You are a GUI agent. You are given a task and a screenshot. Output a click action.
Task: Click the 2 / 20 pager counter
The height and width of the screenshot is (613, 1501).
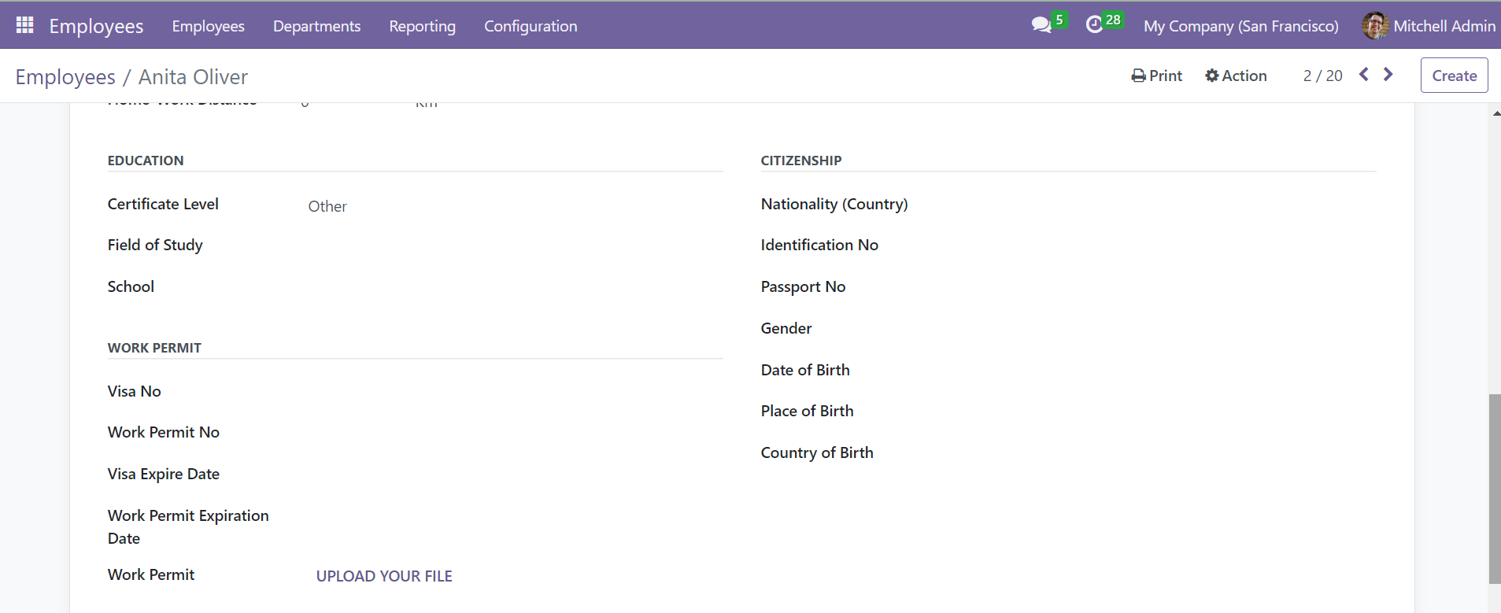[1322, 76]
